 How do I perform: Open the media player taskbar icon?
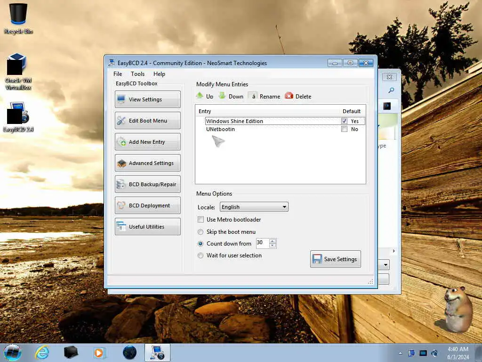point(99,353)
